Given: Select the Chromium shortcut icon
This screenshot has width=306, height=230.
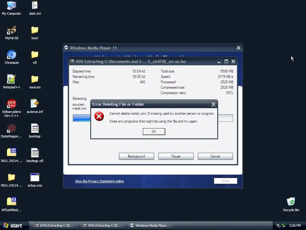Looking at the screenshot, I should point(12,57).
